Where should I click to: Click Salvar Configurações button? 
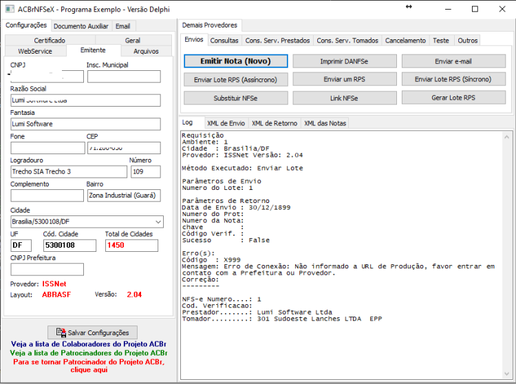click(x=92, y=332)
